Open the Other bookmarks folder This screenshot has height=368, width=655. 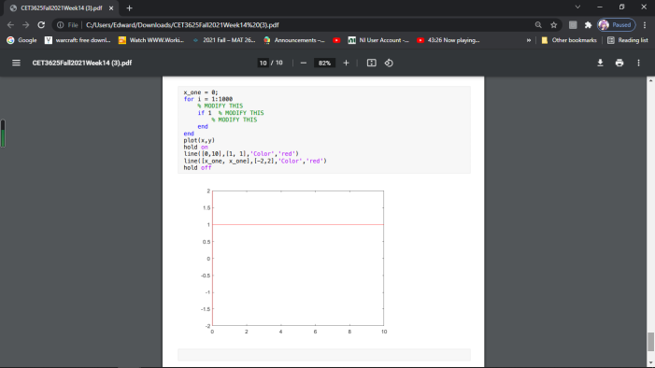coord(569,40)
